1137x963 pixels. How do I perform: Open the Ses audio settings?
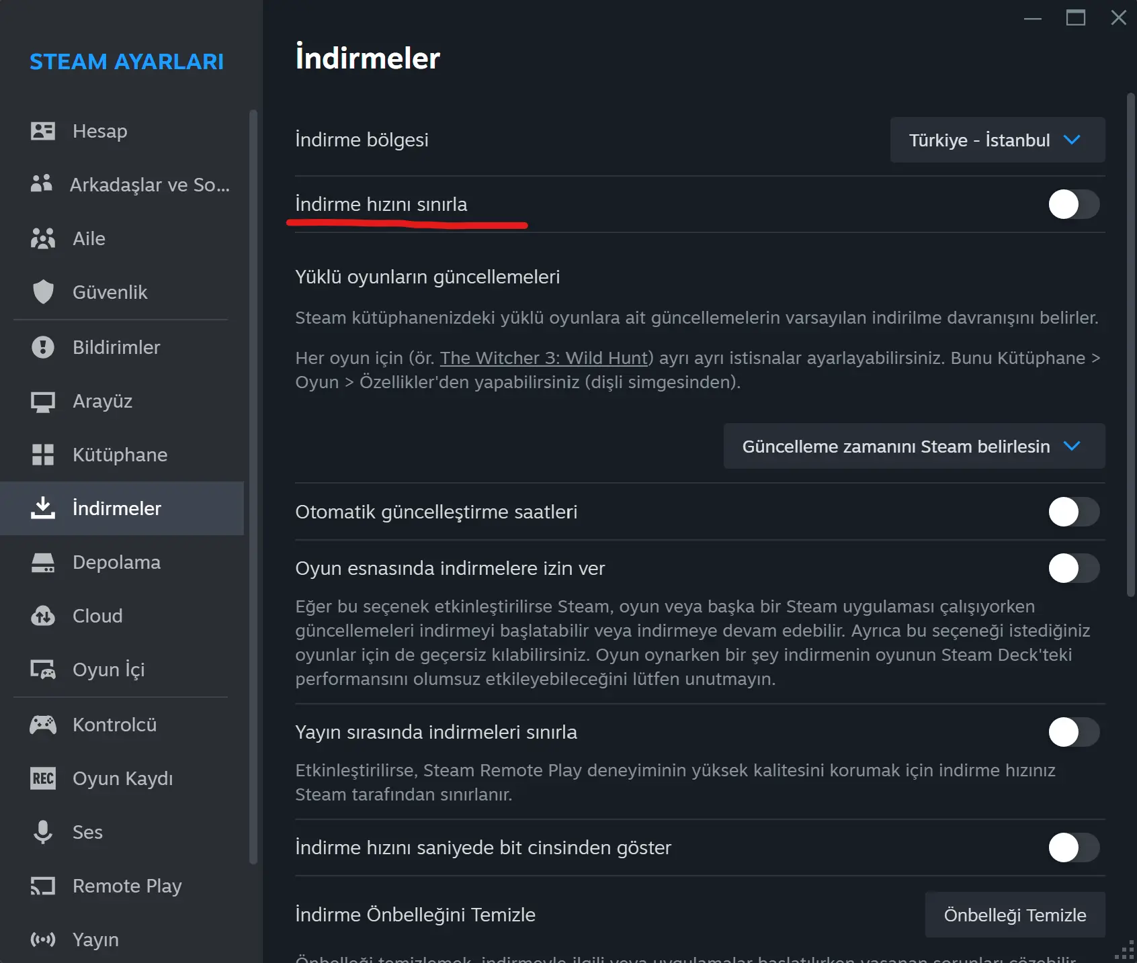pyautogui.click(x=122, y=832)
